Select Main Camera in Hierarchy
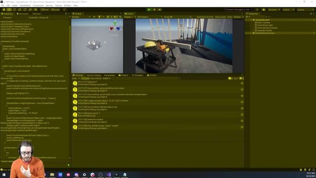Viewport: 316px width, 178px height. pyautogui.click(x=264, y=23)
